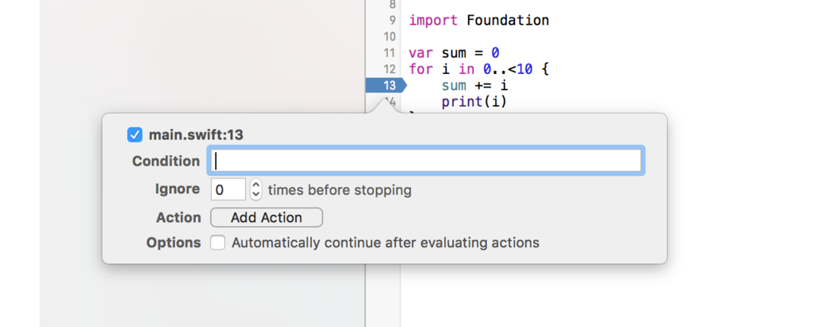Toggle the blue breakpoint marker on line 13
The image size is (815, 327).
(386, 85)
